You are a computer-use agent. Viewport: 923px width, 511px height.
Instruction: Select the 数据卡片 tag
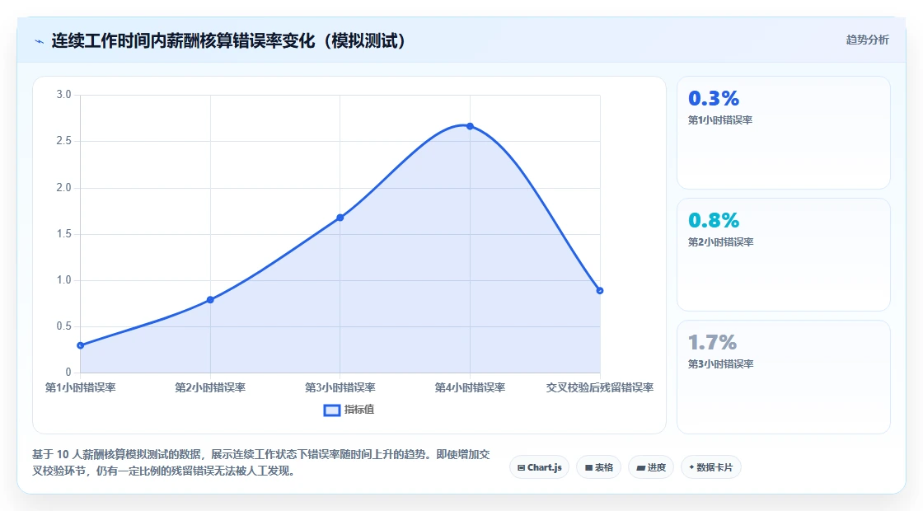(710, 467)
